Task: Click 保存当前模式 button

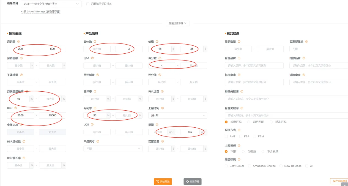Action: (x=339, y=181)
